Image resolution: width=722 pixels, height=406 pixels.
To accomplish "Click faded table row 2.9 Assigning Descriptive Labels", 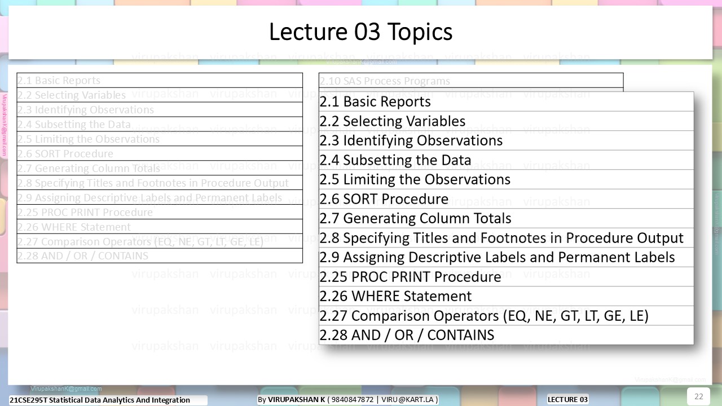I will click(x=160, y=197).
